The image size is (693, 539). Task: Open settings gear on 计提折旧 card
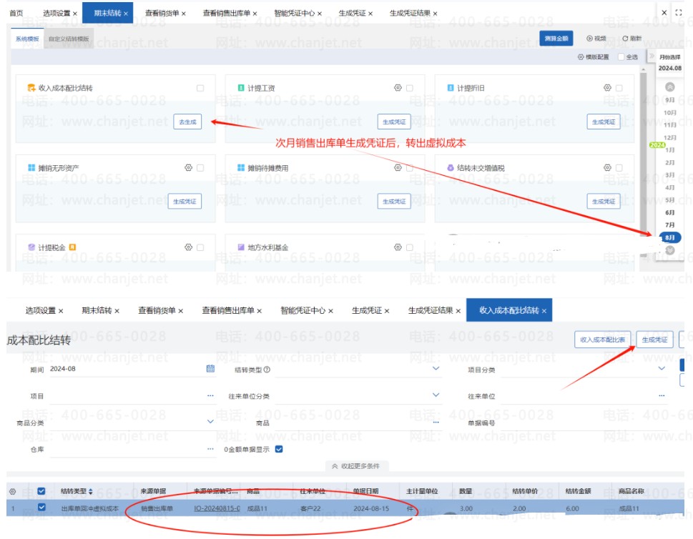(x=607, y=88)
